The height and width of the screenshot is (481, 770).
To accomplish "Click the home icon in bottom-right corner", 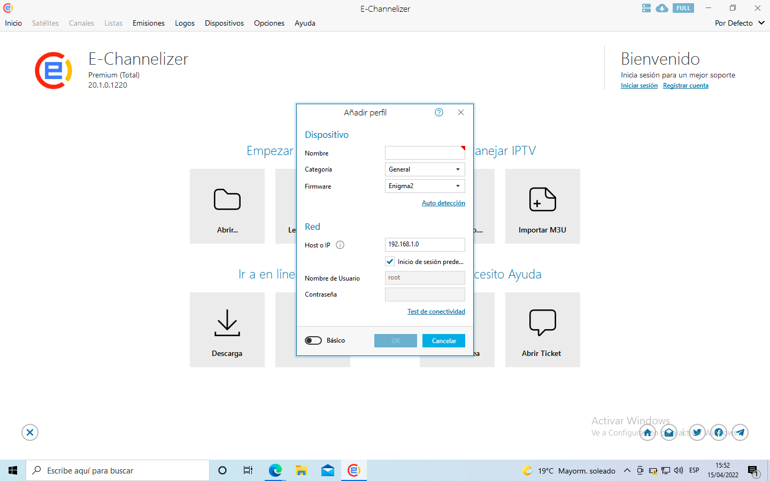I will (x=648, y=432).
